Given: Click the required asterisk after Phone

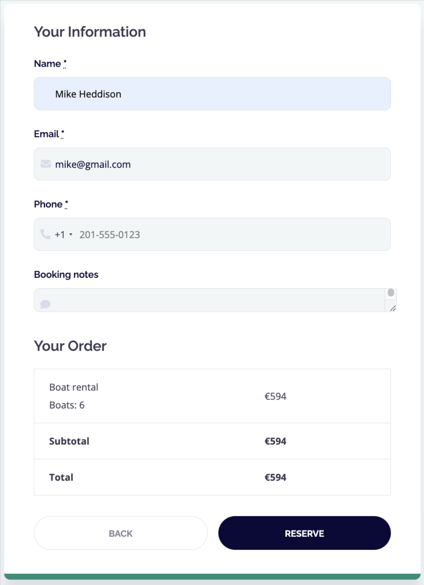Looking at the screenshot, I should click(66, 204).
